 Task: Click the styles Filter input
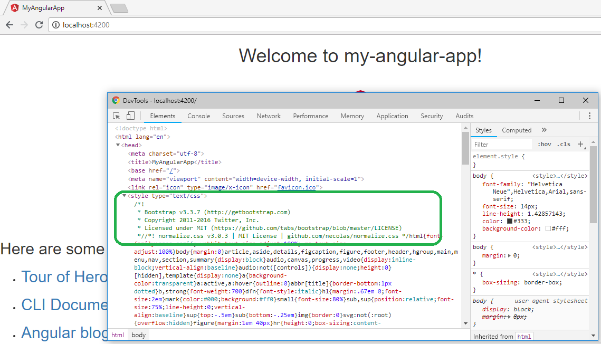click(502, 145)
